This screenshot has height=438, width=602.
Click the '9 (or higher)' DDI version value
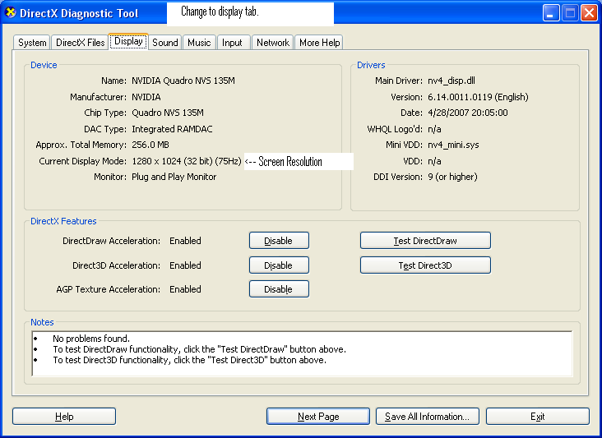(452, 177)
